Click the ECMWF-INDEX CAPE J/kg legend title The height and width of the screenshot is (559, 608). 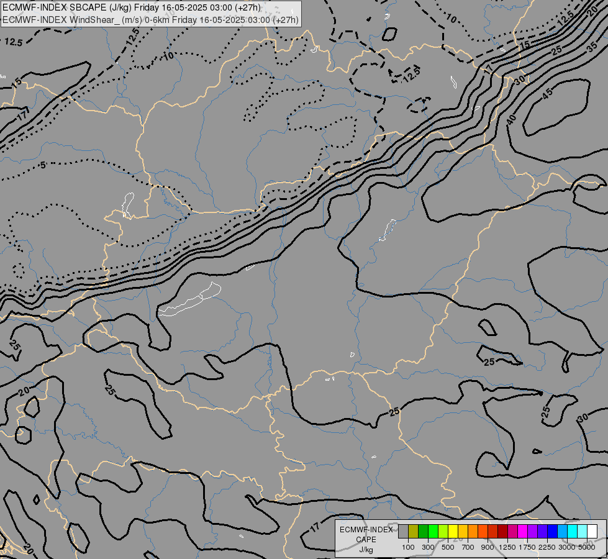pos(366,539)
